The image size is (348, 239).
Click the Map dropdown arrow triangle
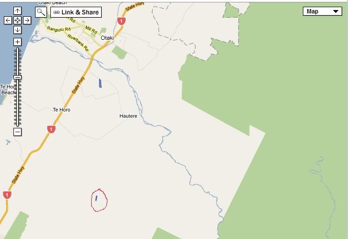(336, 11)
